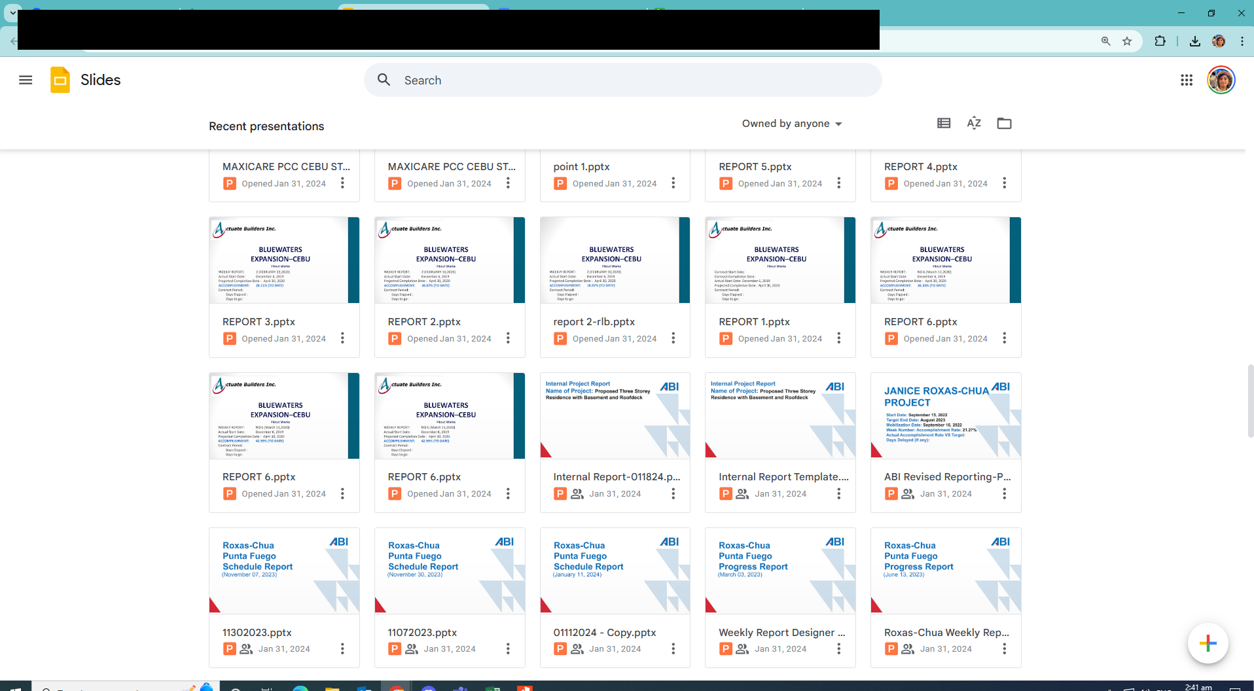Open the June 13, 2023 Progress Report thumbnail

tap(946, 571)
